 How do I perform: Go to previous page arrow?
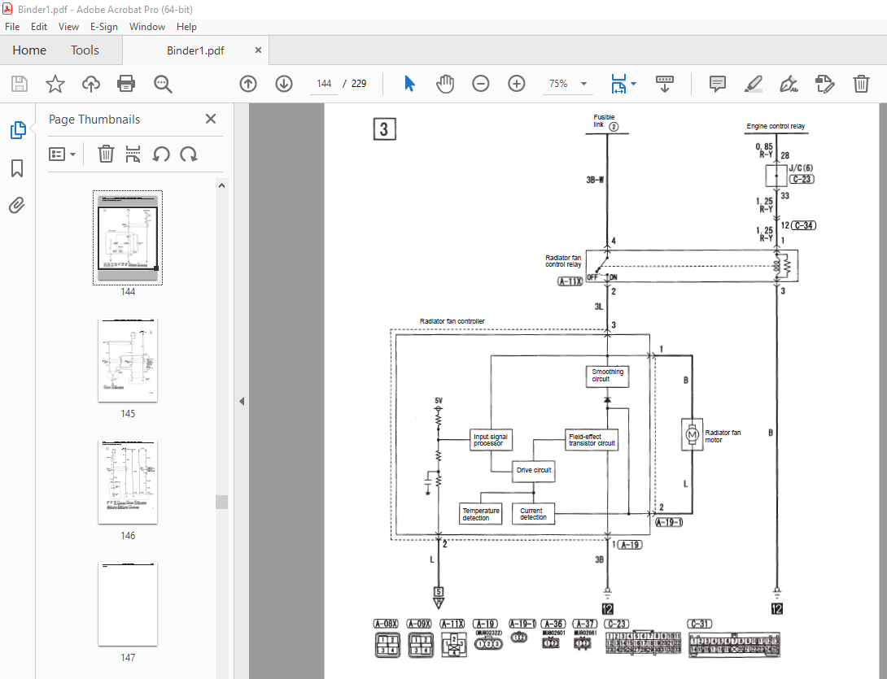tap(247, 84)
